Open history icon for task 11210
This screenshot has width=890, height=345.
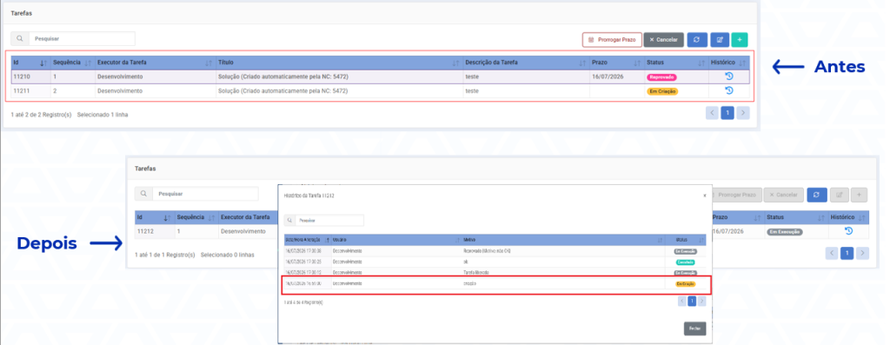point(729,76)
